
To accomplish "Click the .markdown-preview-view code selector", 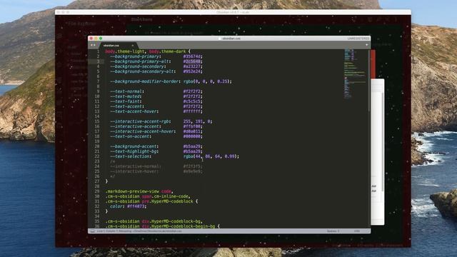I will click(139, 191).
